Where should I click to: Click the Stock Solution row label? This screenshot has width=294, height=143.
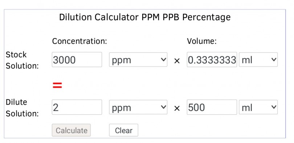coord(22,60)
